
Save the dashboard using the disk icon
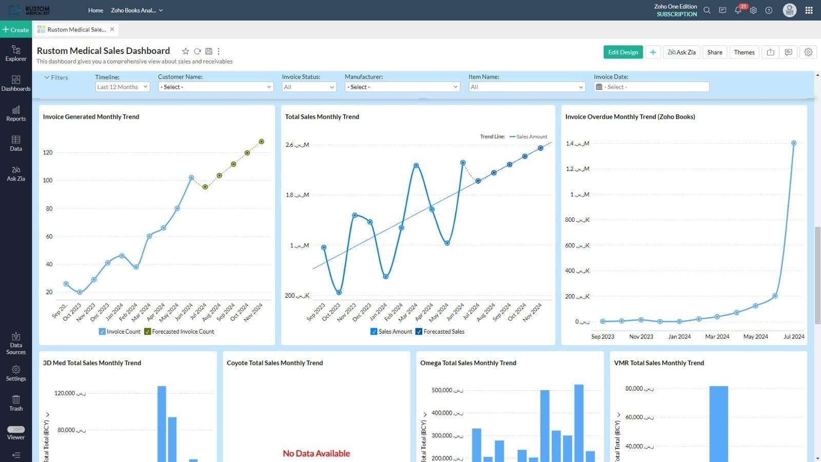pyautogui.click(x=208, y=51)
